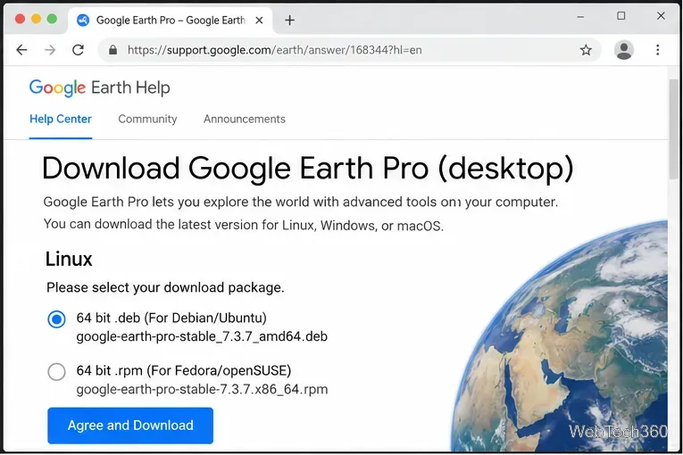
Task: Click the Google logo in page header
Action: [x=57, y=88]
